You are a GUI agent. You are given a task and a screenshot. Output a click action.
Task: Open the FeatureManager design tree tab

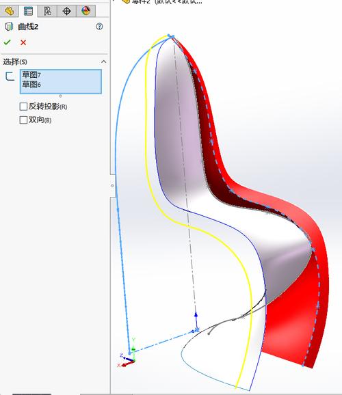(10, 11)
